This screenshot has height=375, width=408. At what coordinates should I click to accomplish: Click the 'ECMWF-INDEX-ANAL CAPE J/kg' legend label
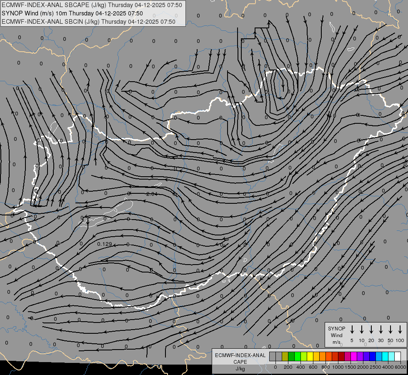click(240, 362)
